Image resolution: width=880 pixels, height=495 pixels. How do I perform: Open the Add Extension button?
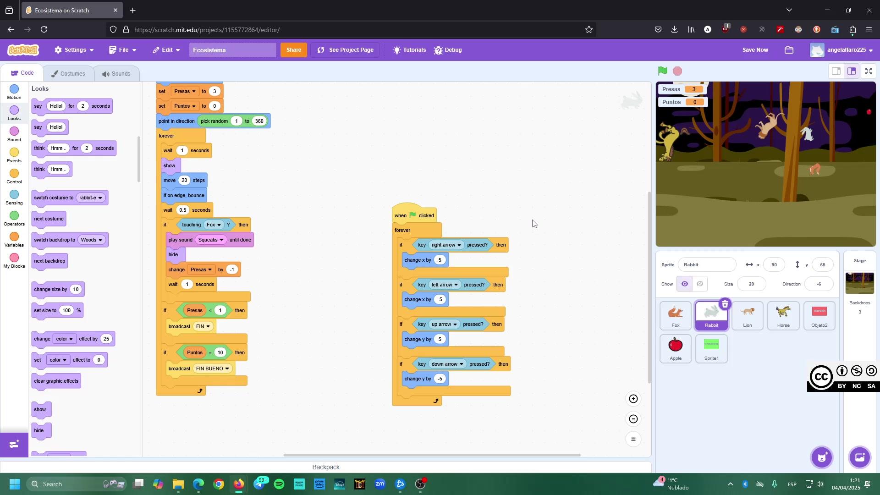(14, 444)
